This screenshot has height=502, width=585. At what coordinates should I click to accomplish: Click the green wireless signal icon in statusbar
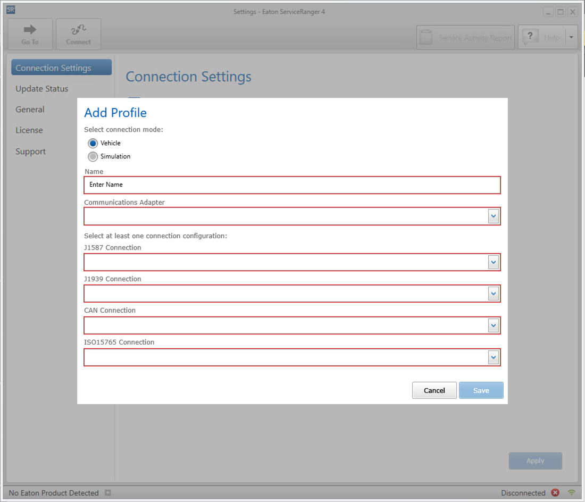[572, 493]
